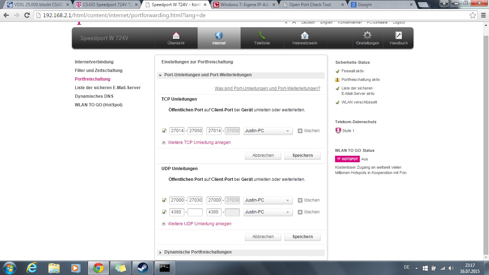Click the Telekom-Datenschutz shield icon
Viewport: 489px width, 275px height.
338,131
